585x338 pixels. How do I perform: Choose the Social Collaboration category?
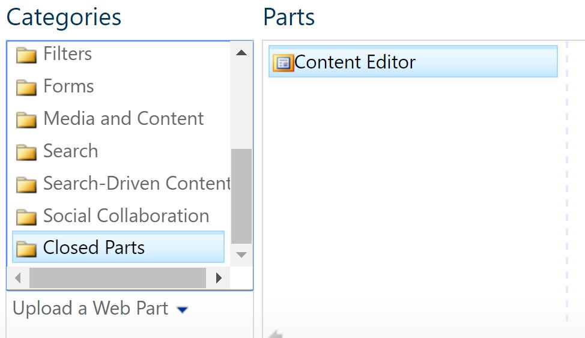click(x=126, y=216)
